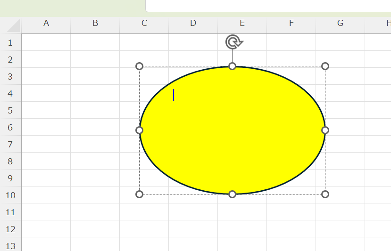Screen dimensions: 391x251
Task: Select cell A1 in the worksheet
Action: coord(46,42)
